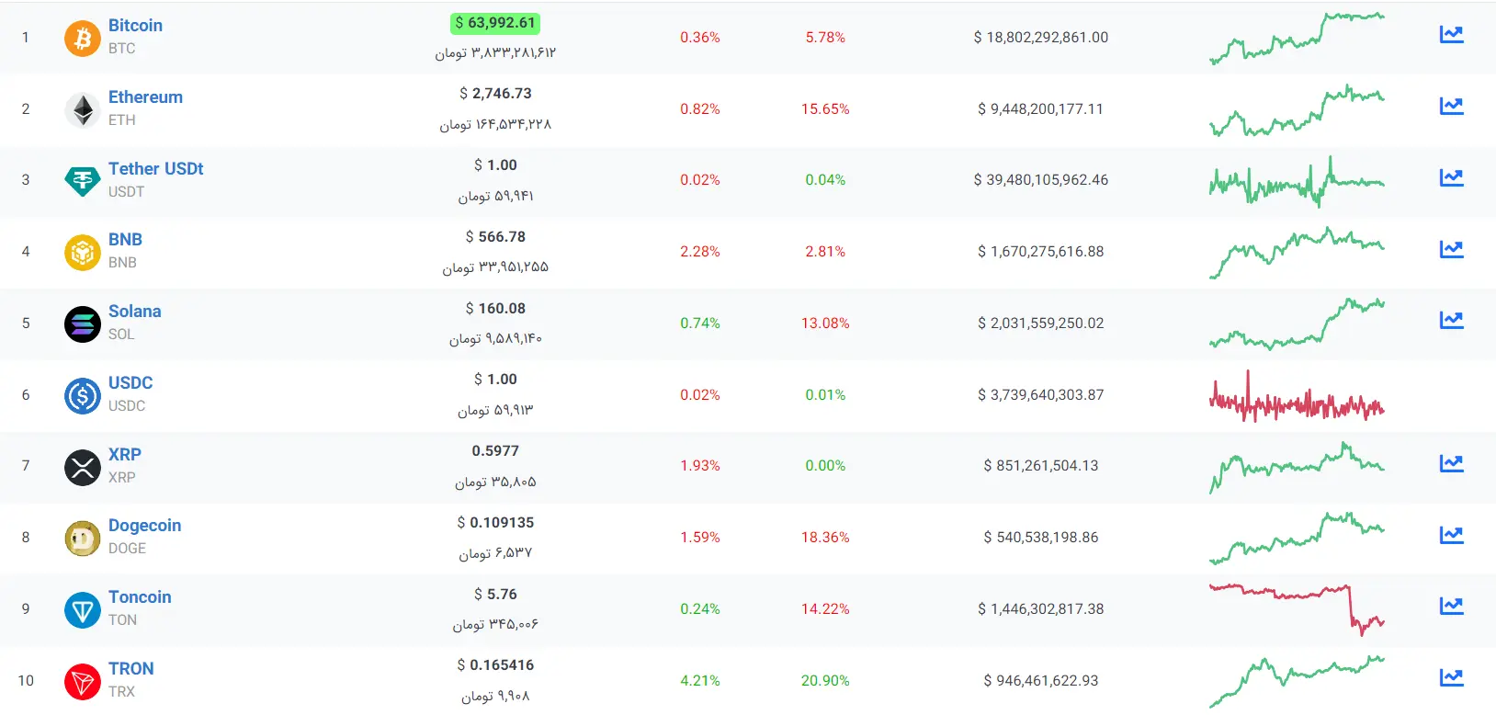
Task: Click Dogecoin's sparkline chart
Action: (1297, 538)
